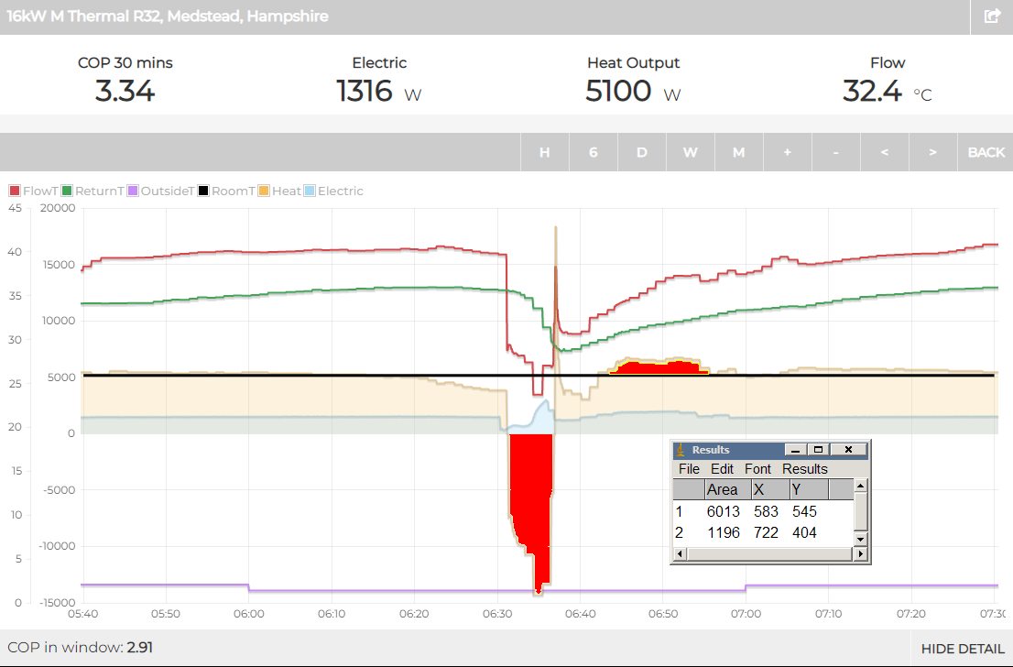Viewport: 1013px width, 667px height.
Task: Click the HIDE DETAIL button
Action: tap(962, 649)
